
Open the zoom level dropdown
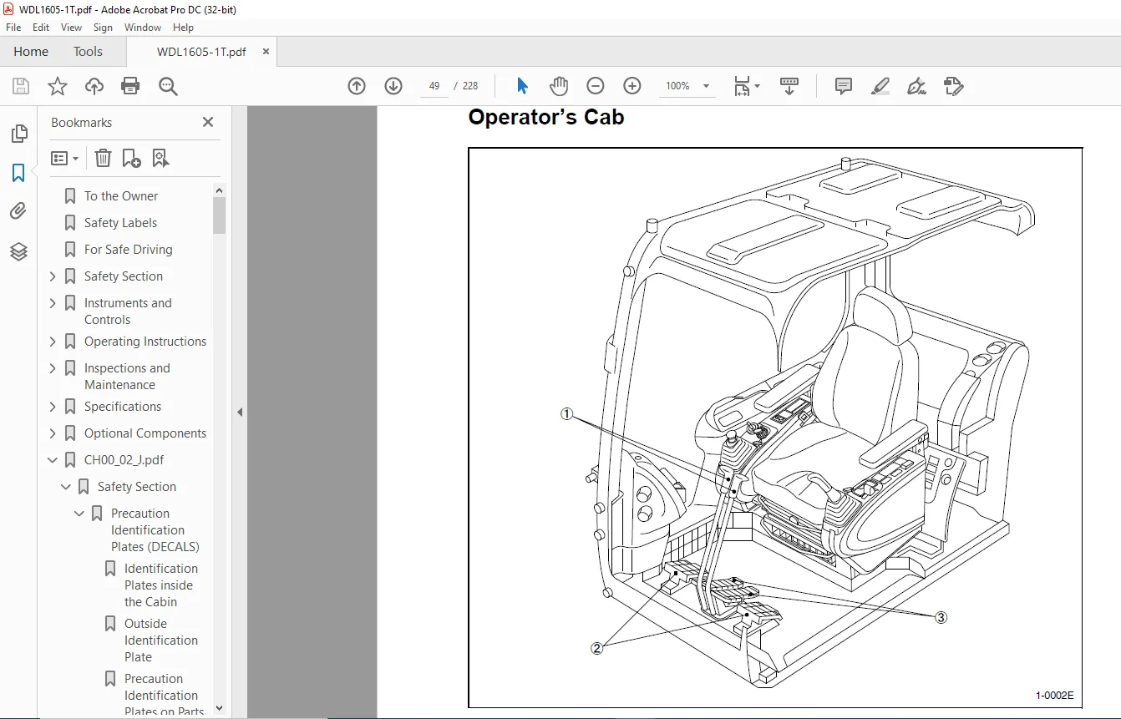click(x=706, y=86)
